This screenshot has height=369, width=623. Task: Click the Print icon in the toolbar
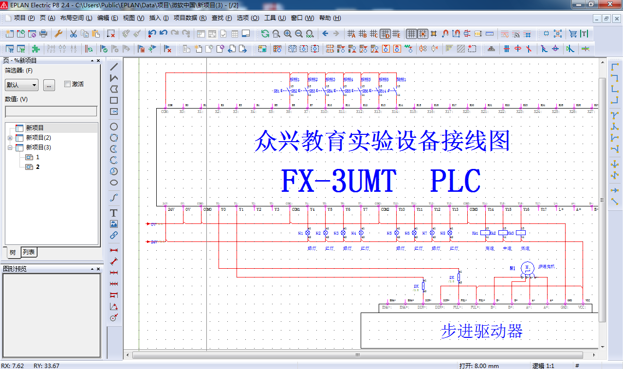43,34
